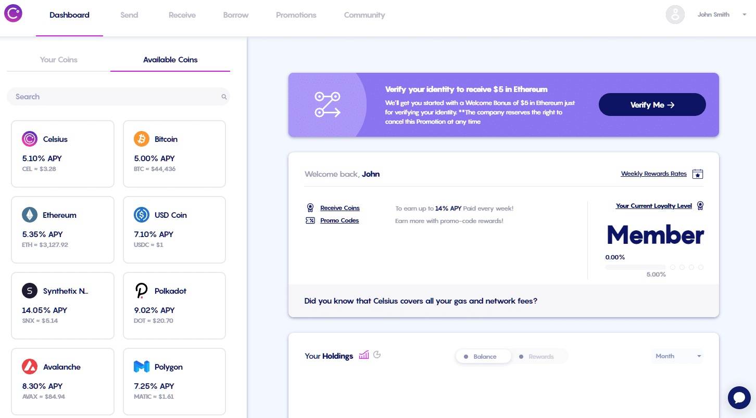The width and height of the screenshot is (756, 418).
Task: Click the Bitcoin coin icon
Action: (142, 139)
